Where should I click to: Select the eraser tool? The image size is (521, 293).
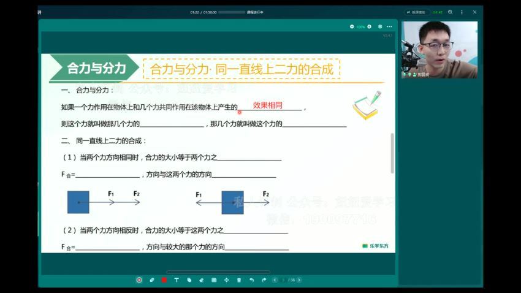[202, 280]
